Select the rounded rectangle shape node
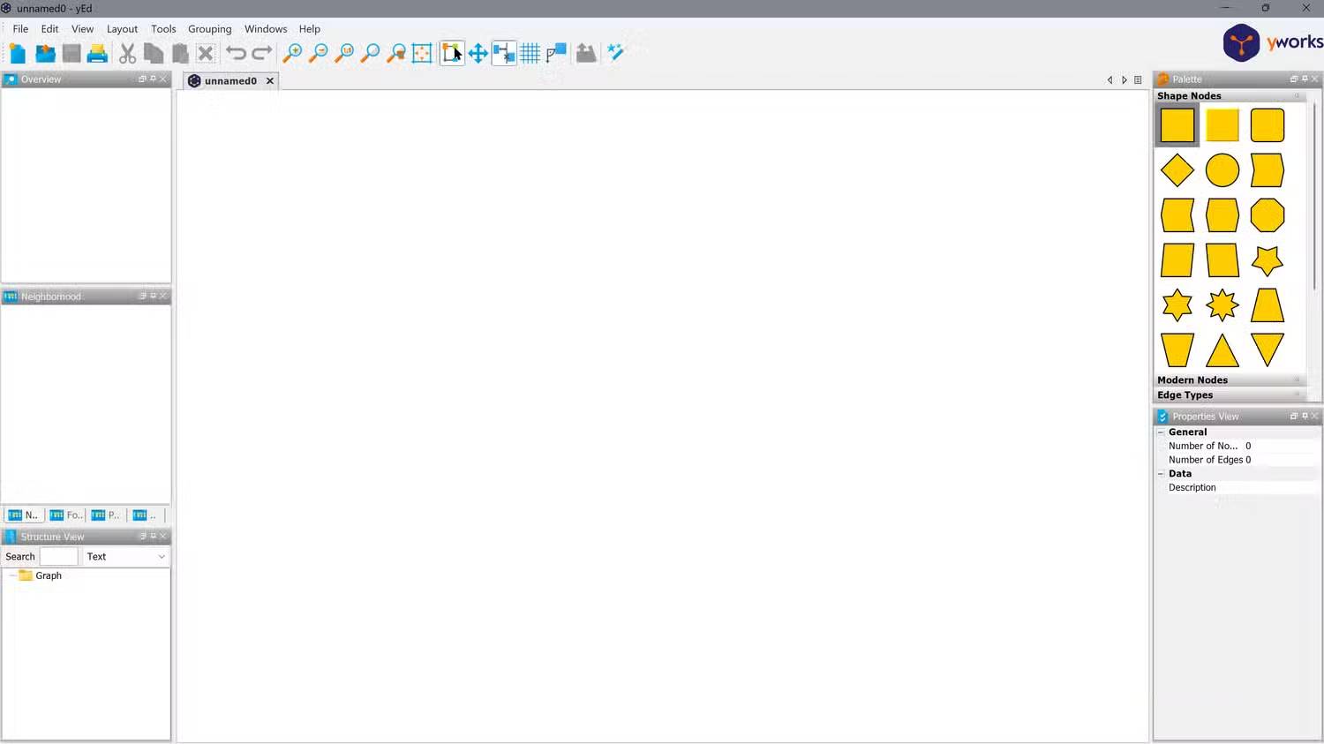1324x744 pixels. tap(1268, 125)
